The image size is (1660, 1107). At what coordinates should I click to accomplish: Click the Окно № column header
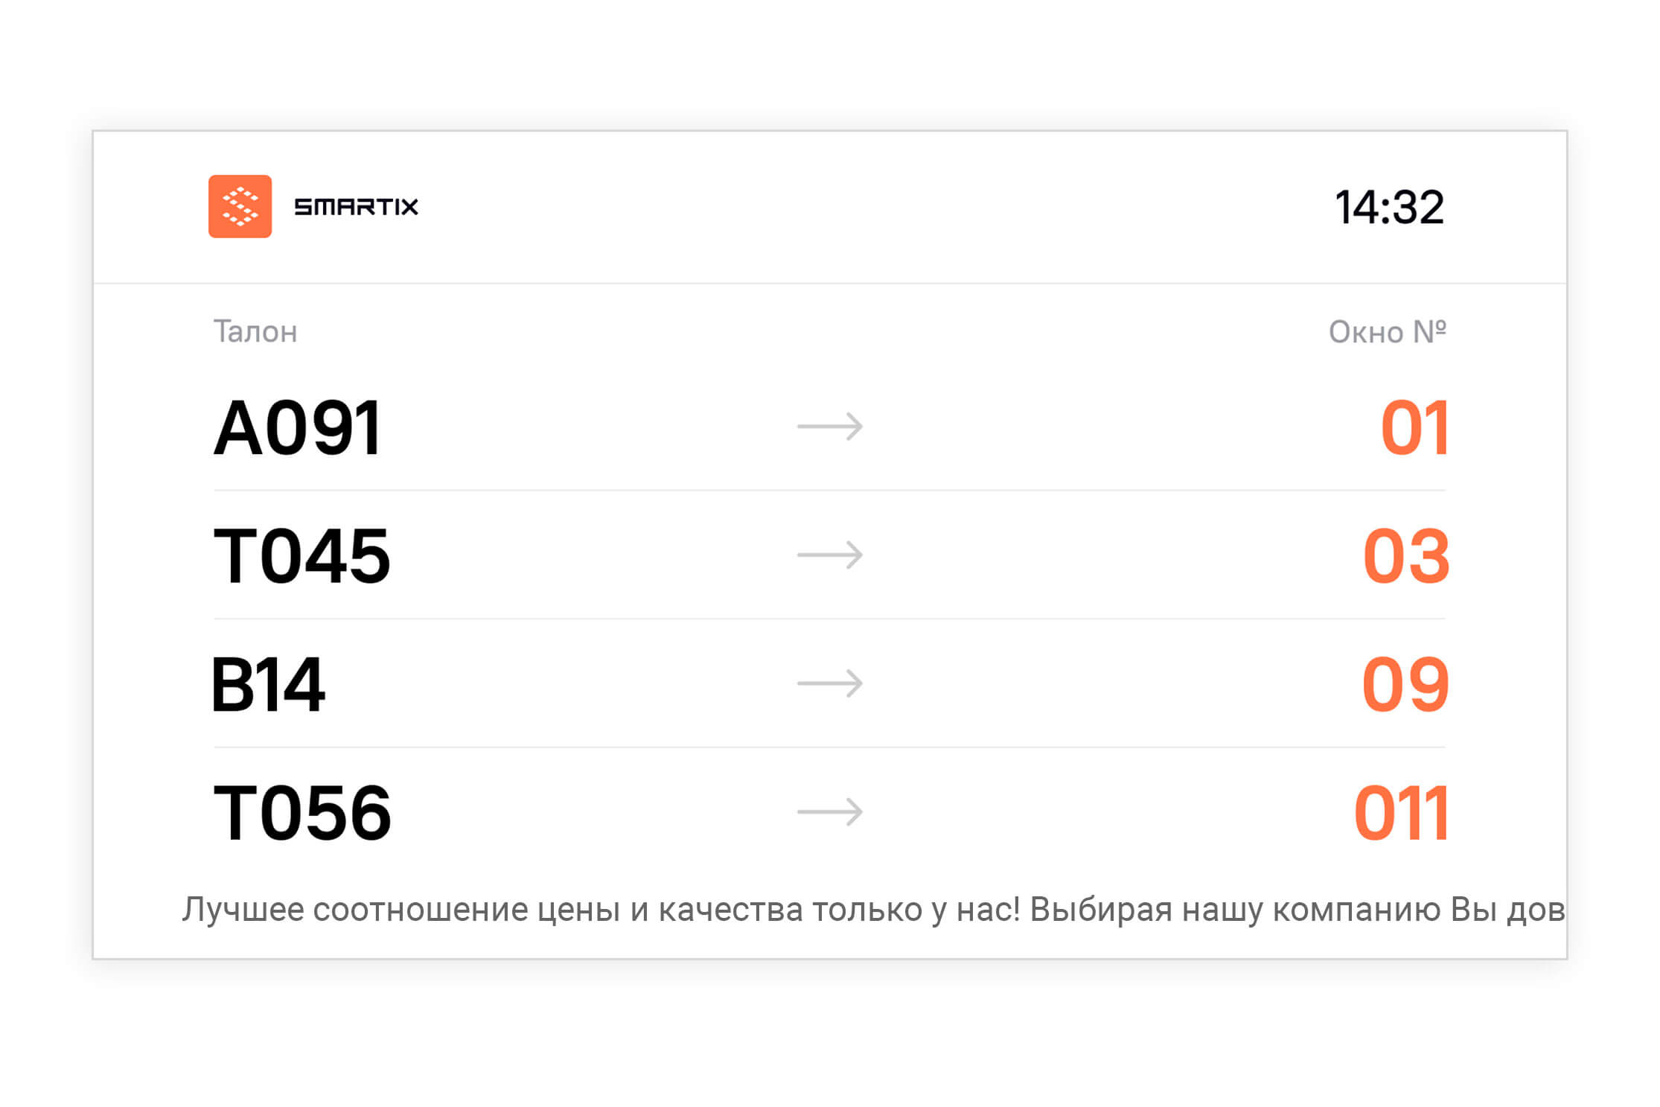[1387, 331]
